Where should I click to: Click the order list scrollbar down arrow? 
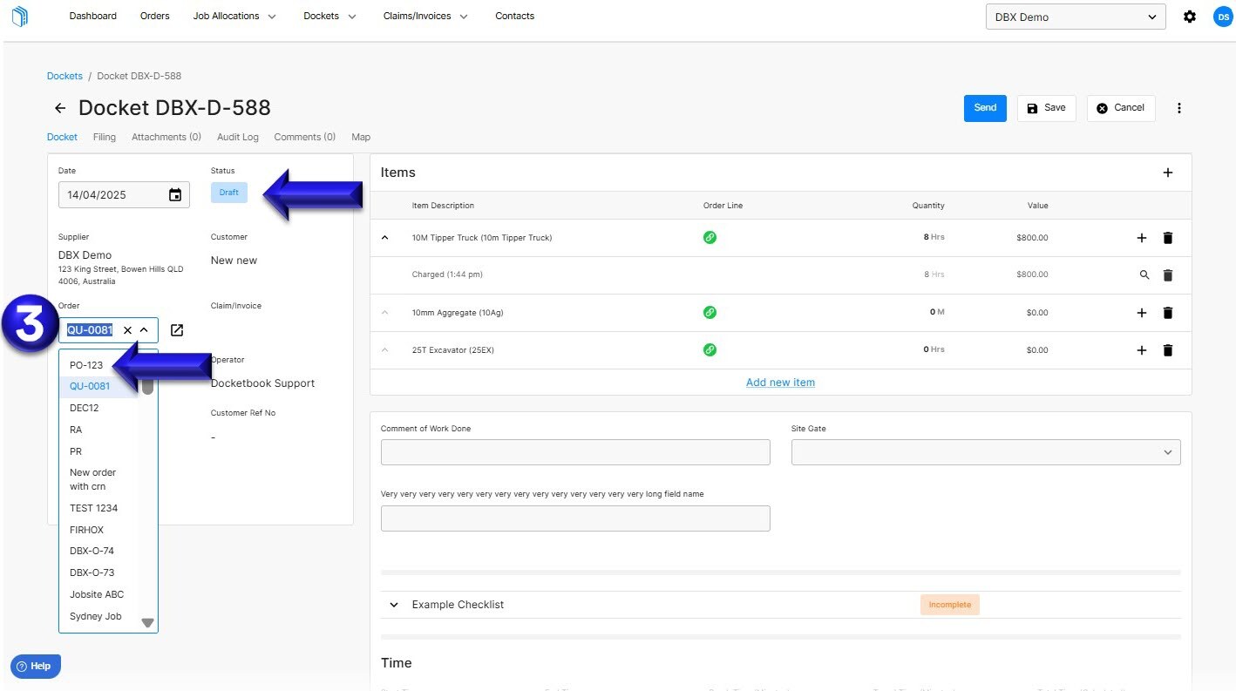pyautogui.click(x=147, y=622)
